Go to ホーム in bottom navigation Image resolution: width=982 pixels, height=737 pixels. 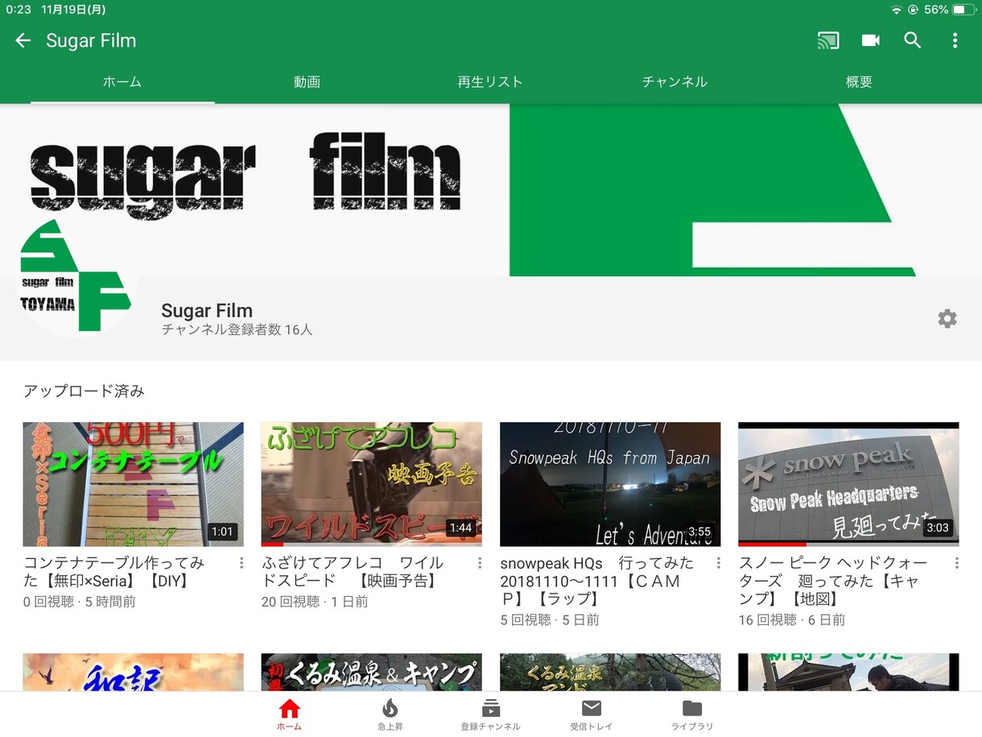coord(289,714)
